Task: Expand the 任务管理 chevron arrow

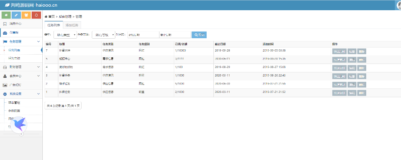Action: 38,42
